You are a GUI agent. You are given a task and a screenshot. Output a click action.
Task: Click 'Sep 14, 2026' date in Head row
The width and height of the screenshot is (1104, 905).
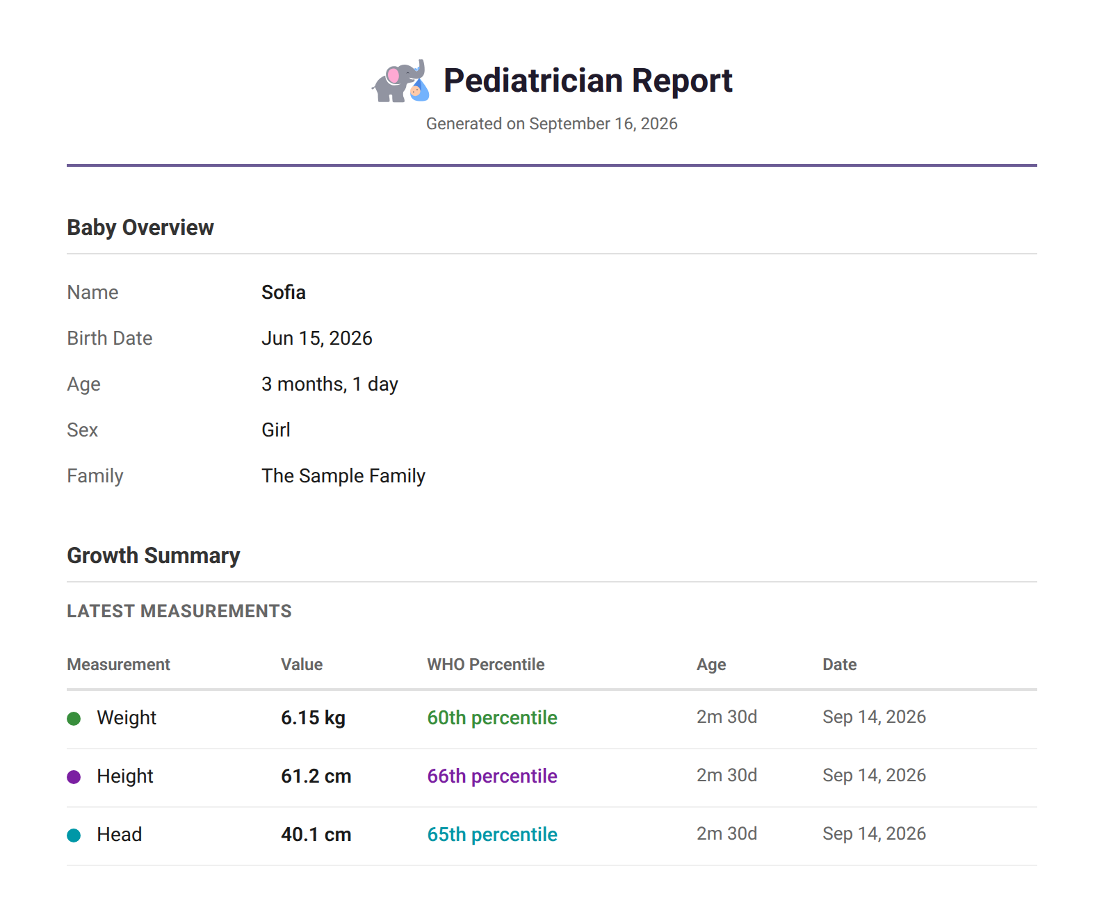pyautogui.click(x=874, y=833)
